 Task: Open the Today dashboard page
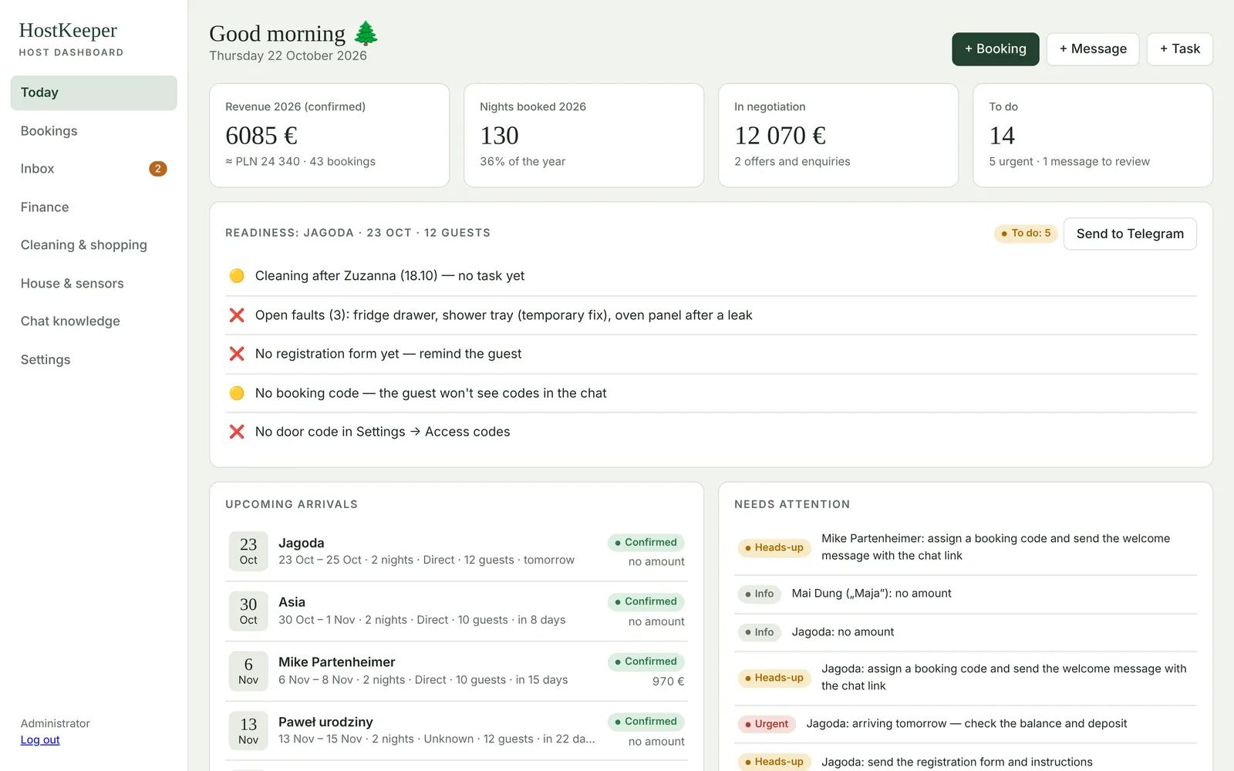[x=93, y=93]
